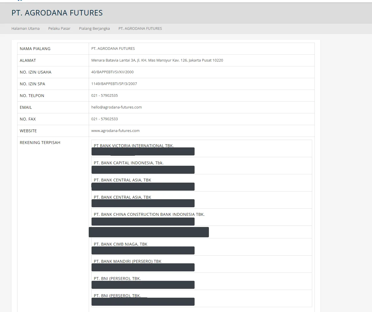Select the NO. IZIN USAHA label
The width and height of the screenshot is (372, 312).
[35, 72]
